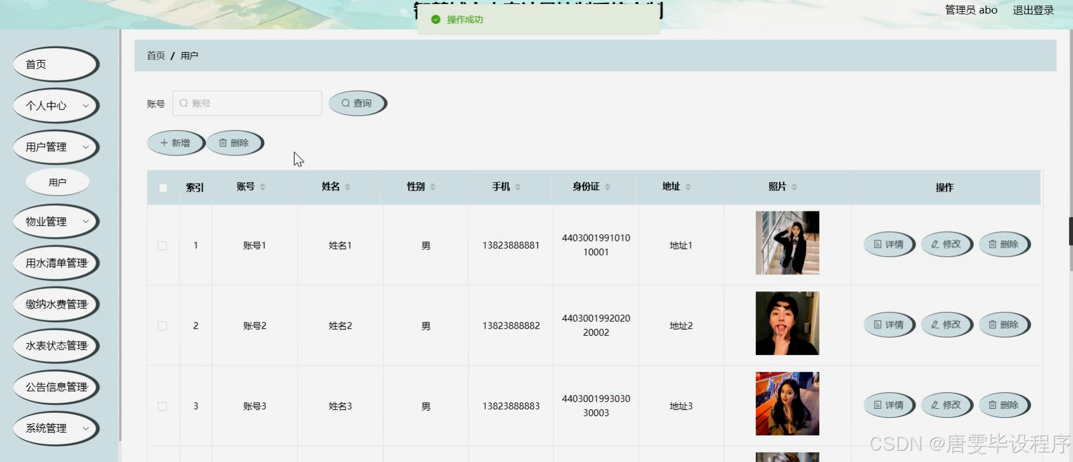Click the 首页 breadcrumb link
1073x462 pixels.
point(156,55)
